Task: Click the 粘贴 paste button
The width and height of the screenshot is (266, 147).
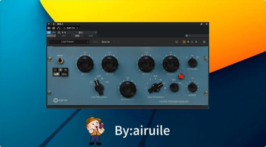Action: (91, 36)
